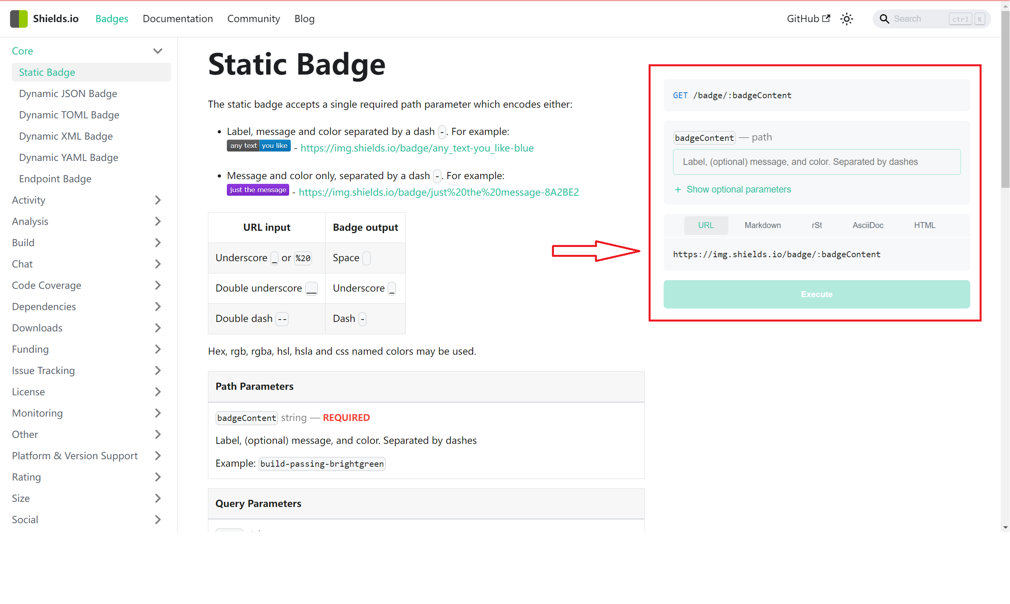This screenshot has height=604, width=1010.
Task: Focus the badgeContent path input field
Action: tap(817, 162)
